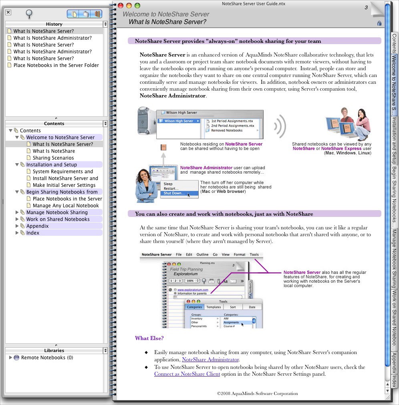Select What Is NoteShare page in Contents tree
This screenshot has width=399, height=405.
point(54,151)
